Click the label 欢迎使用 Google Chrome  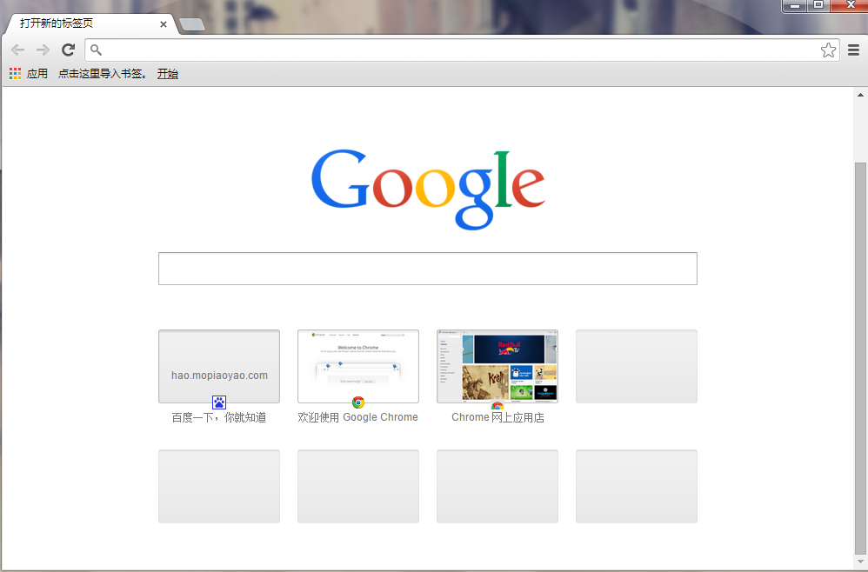coord(357,417)
